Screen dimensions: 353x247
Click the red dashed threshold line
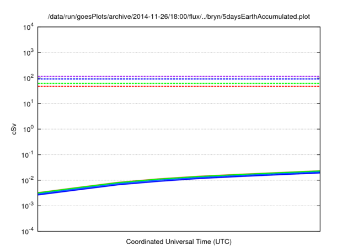coord(179,87)
